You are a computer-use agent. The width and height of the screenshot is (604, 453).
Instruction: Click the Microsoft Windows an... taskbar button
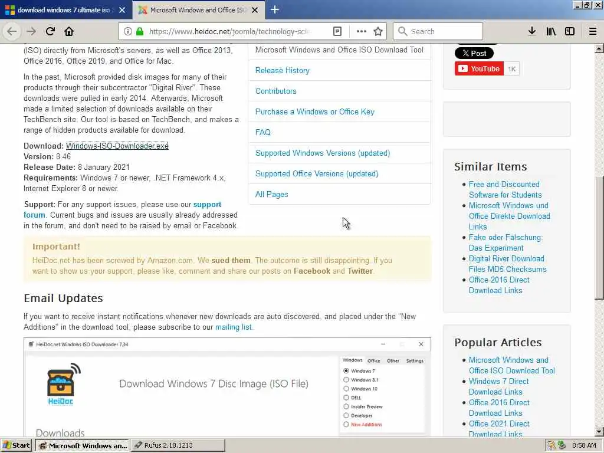tap(83, 445)
